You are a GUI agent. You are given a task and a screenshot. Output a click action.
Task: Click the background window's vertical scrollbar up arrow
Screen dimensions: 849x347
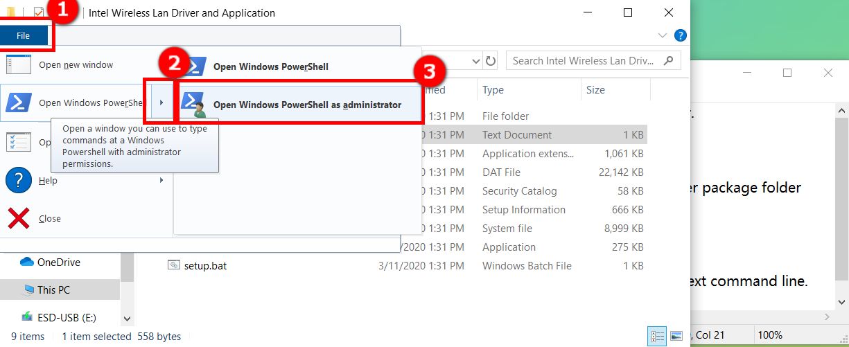(x=842, y=110)
